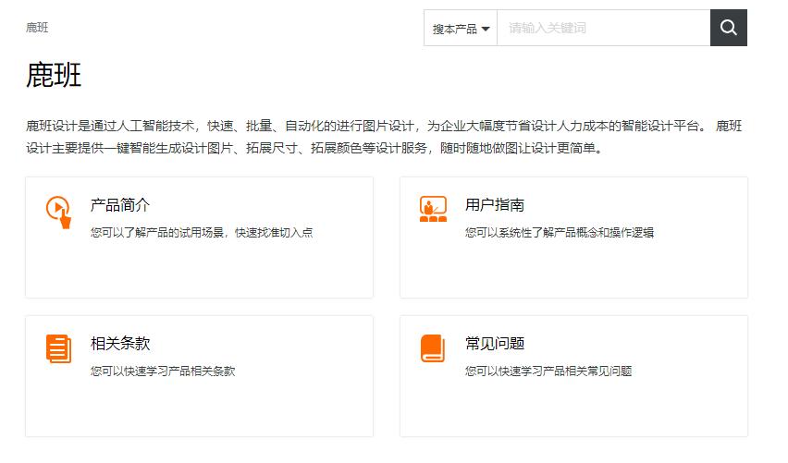The image size is (788, 463).
Task: Click text 您可以了解产品的试用场景，快速找准切入点
Action: point(202,233)
